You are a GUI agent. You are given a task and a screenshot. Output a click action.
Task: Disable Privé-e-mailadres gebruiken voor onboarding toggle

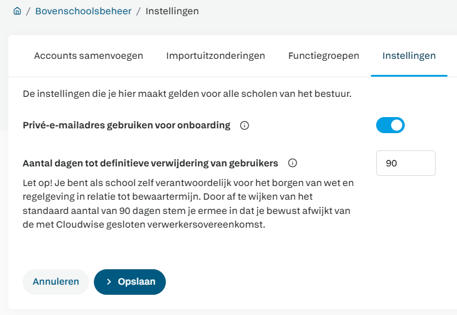click(390, 125)
